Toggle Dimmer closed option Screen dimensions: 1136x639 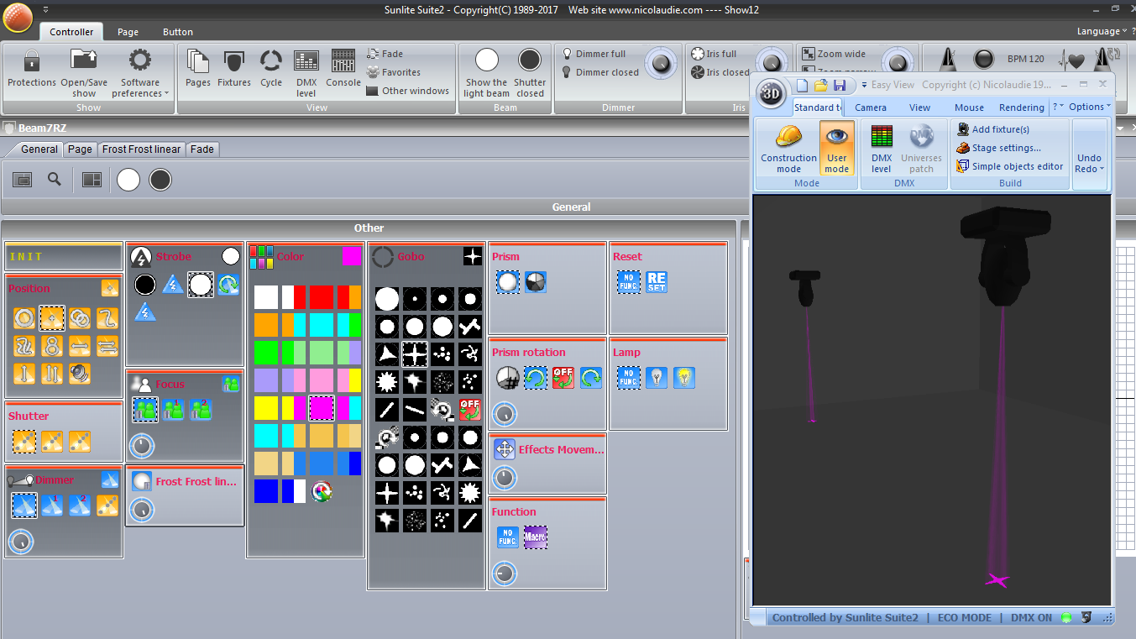600,72
